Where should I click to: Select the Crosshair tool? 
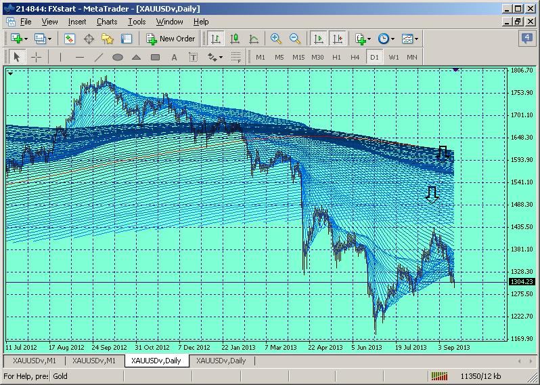point(37,58)
